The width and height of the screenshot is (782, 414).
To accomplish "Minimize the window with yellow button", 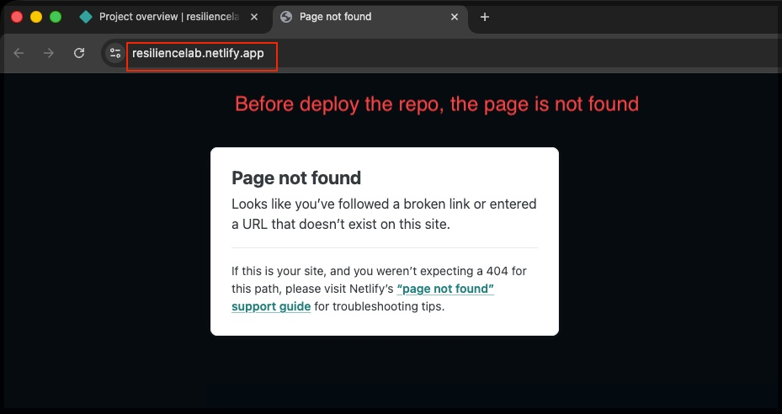I will (36, 17).
